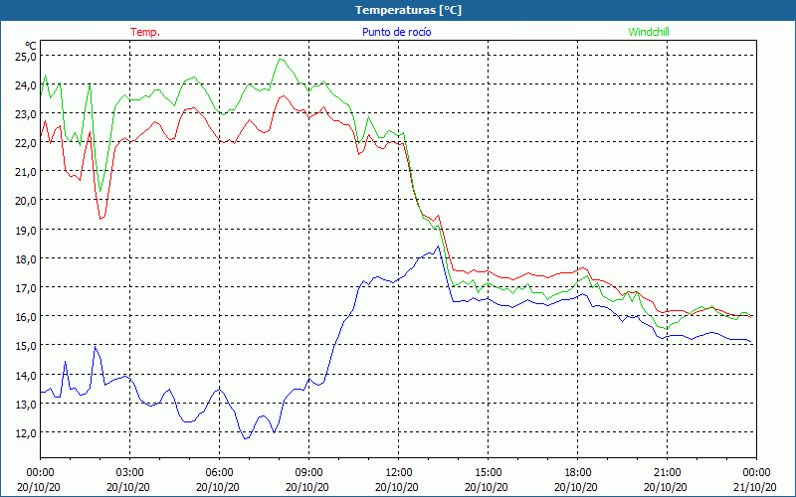Viewport: 796px width, 497px height.
Task: Click the 17,0 y-axis value
Action: point(26,288)
